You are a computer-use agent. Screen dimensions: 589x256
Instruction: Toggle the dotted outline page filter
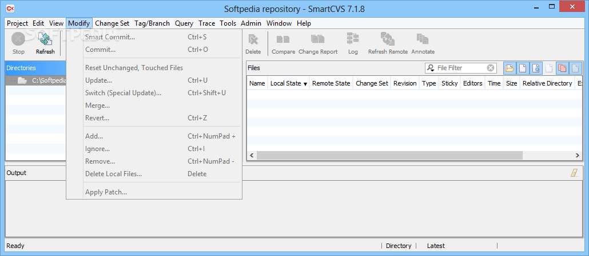575,68
